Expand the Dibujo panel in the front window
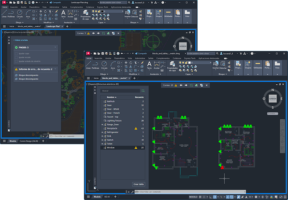Viewport: 288px width, 200px height. [x=104, y=74]
